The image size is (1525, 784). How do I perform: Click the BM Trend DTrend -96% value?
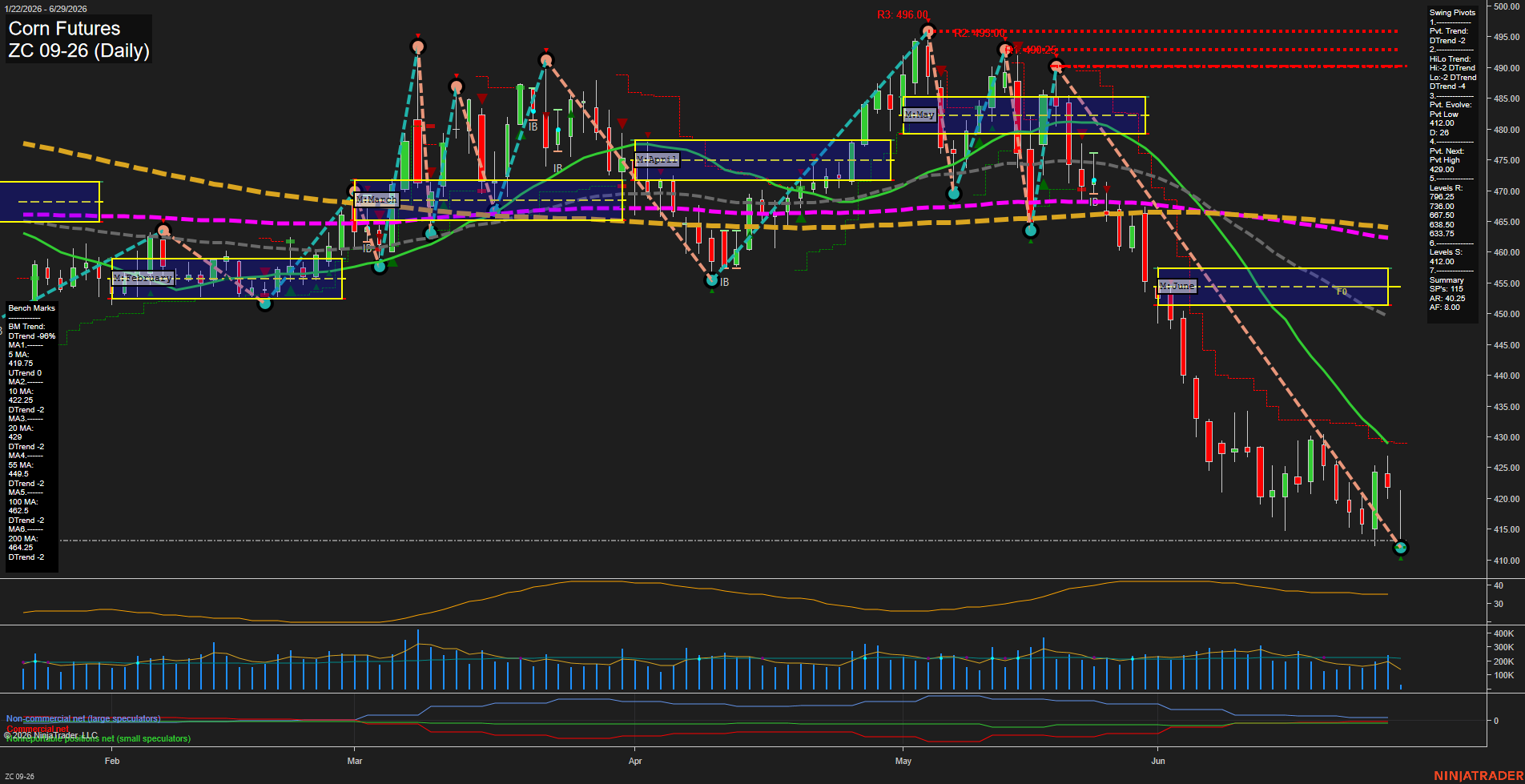(32, 332)
